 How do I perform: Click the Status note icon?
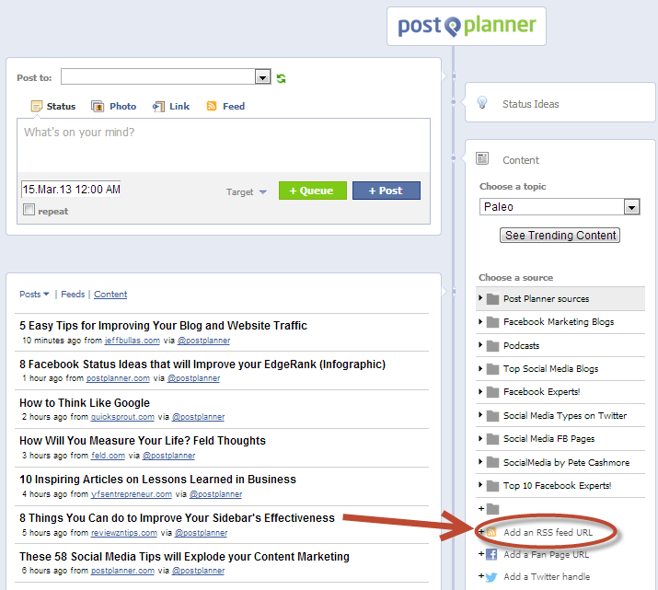(37, 106)
